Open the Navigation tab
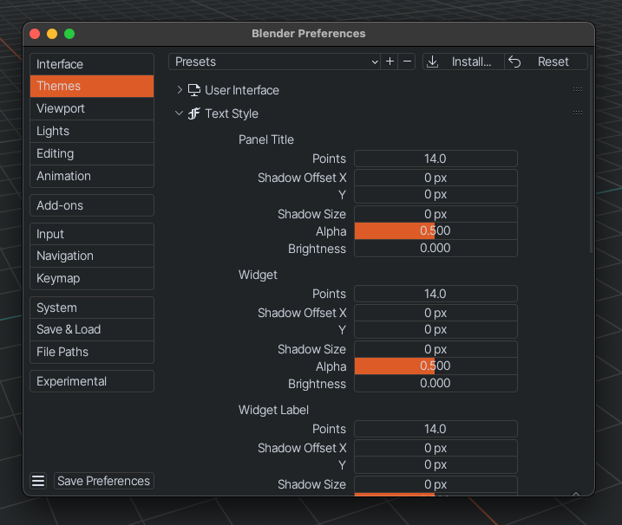The width and height of the screenshot is (622, 525). click(x=92, y=256)
